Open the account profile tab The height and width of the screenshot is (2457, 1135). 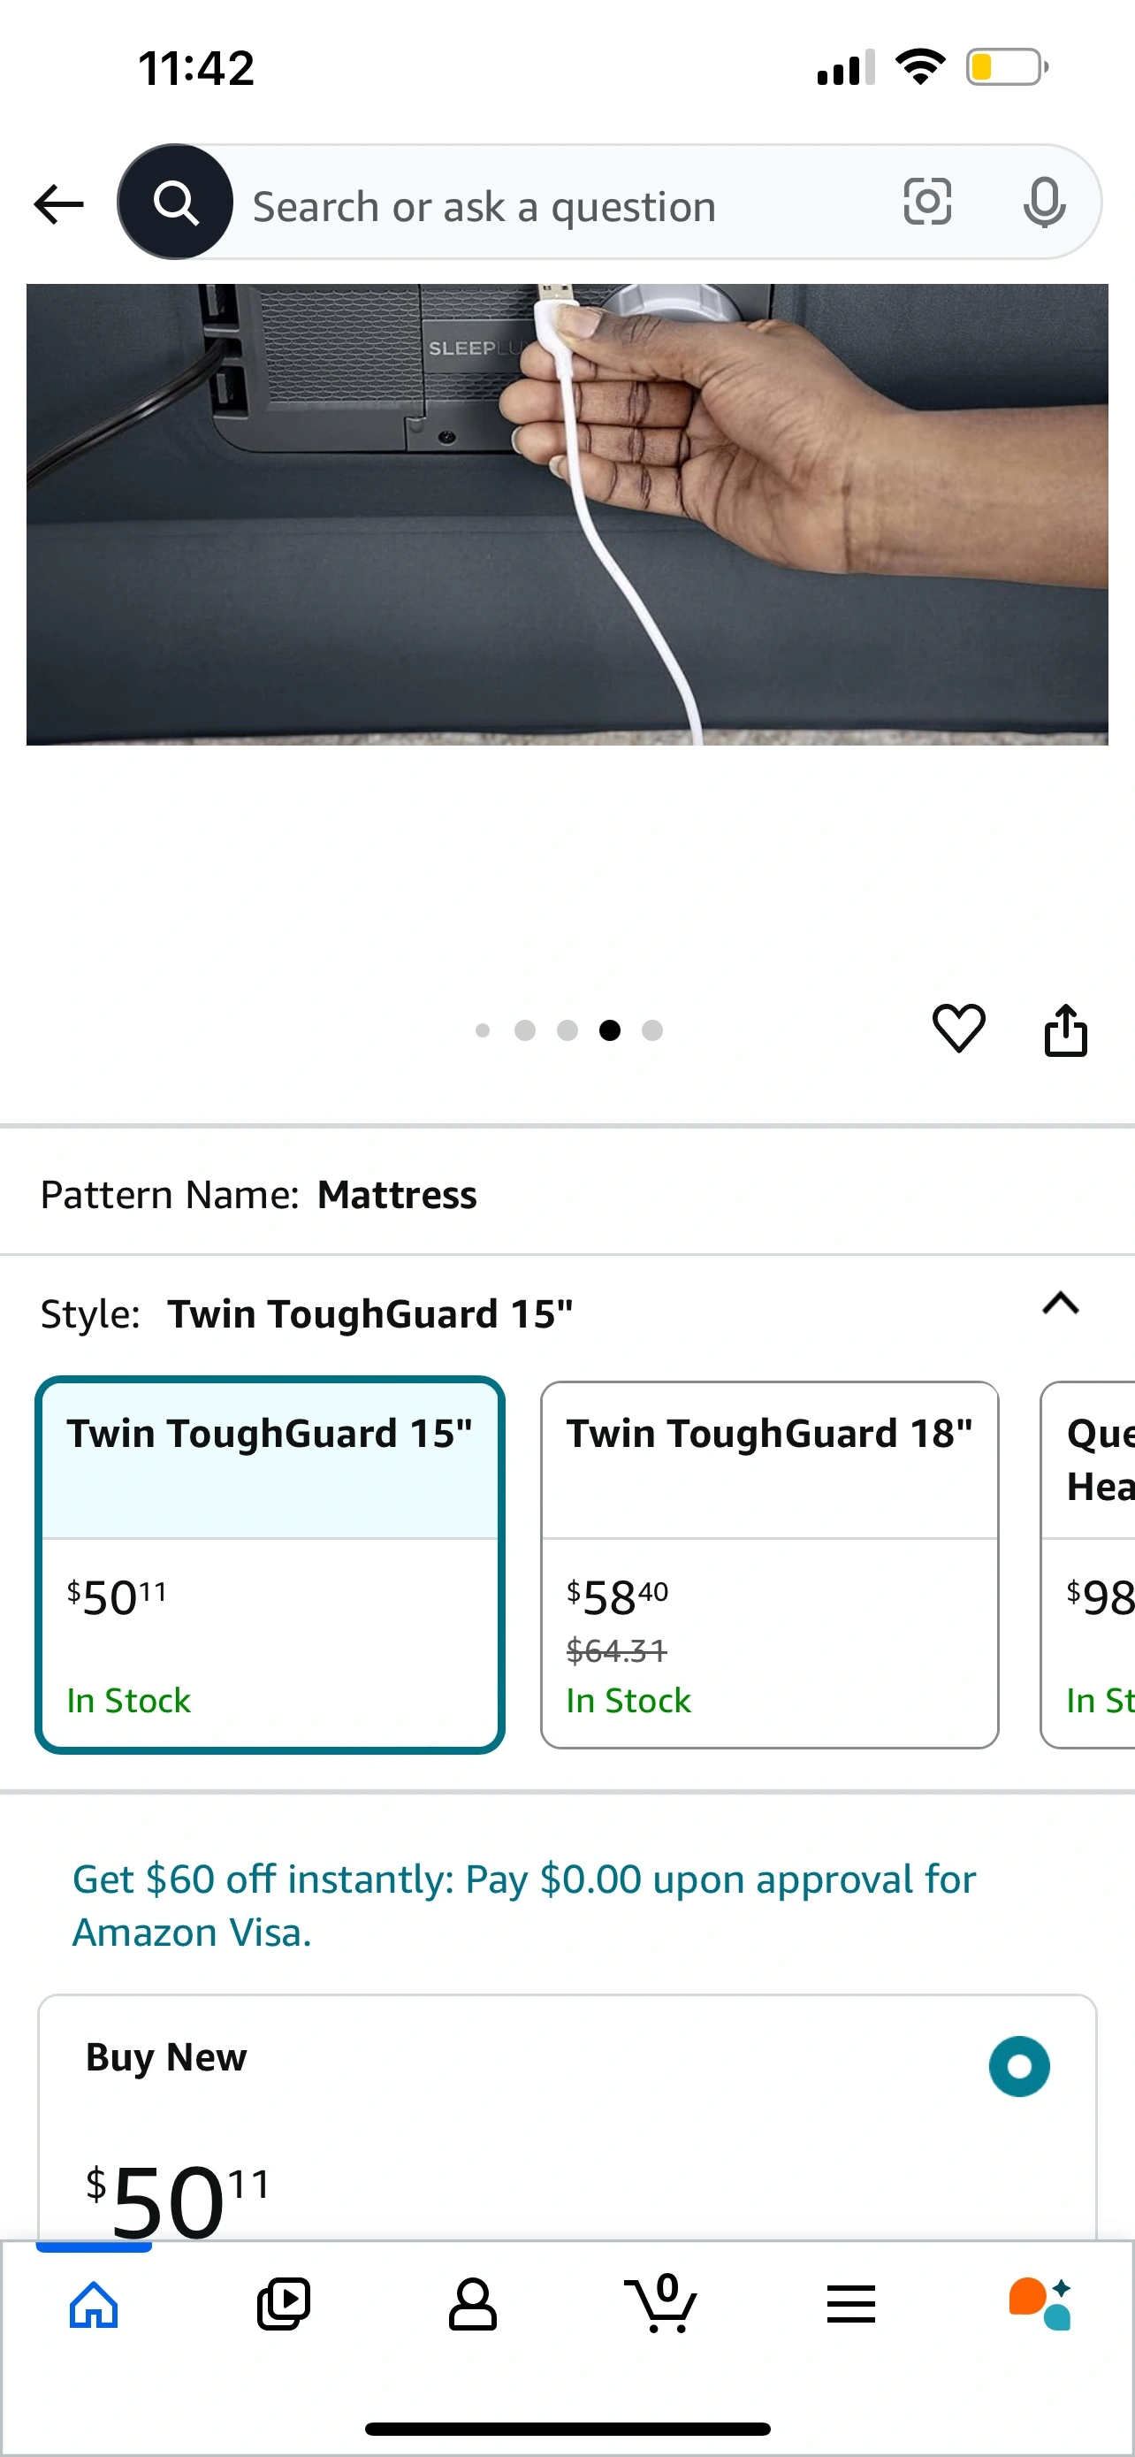(x=473, y=2304)
